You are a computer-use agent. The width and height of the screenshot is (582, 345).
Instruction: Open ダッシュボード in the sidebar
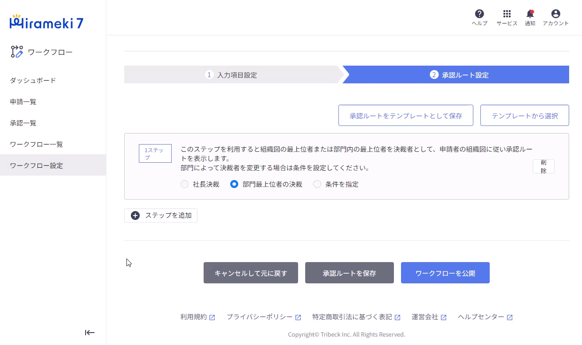click(33, 80)
